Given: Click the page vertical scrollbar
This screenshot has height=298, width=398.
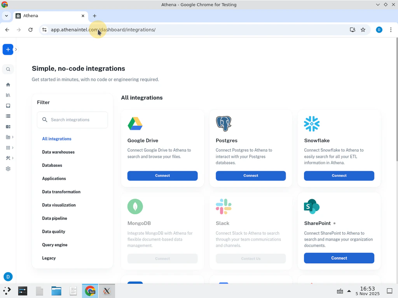Looking at the screenshot, I should click(x=397, y=99).
